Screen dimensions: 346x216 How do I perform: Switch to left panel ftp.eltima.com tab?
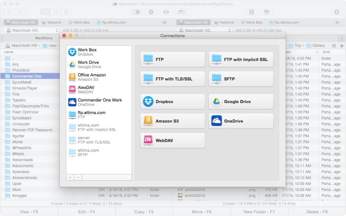[x=111, y=22]
